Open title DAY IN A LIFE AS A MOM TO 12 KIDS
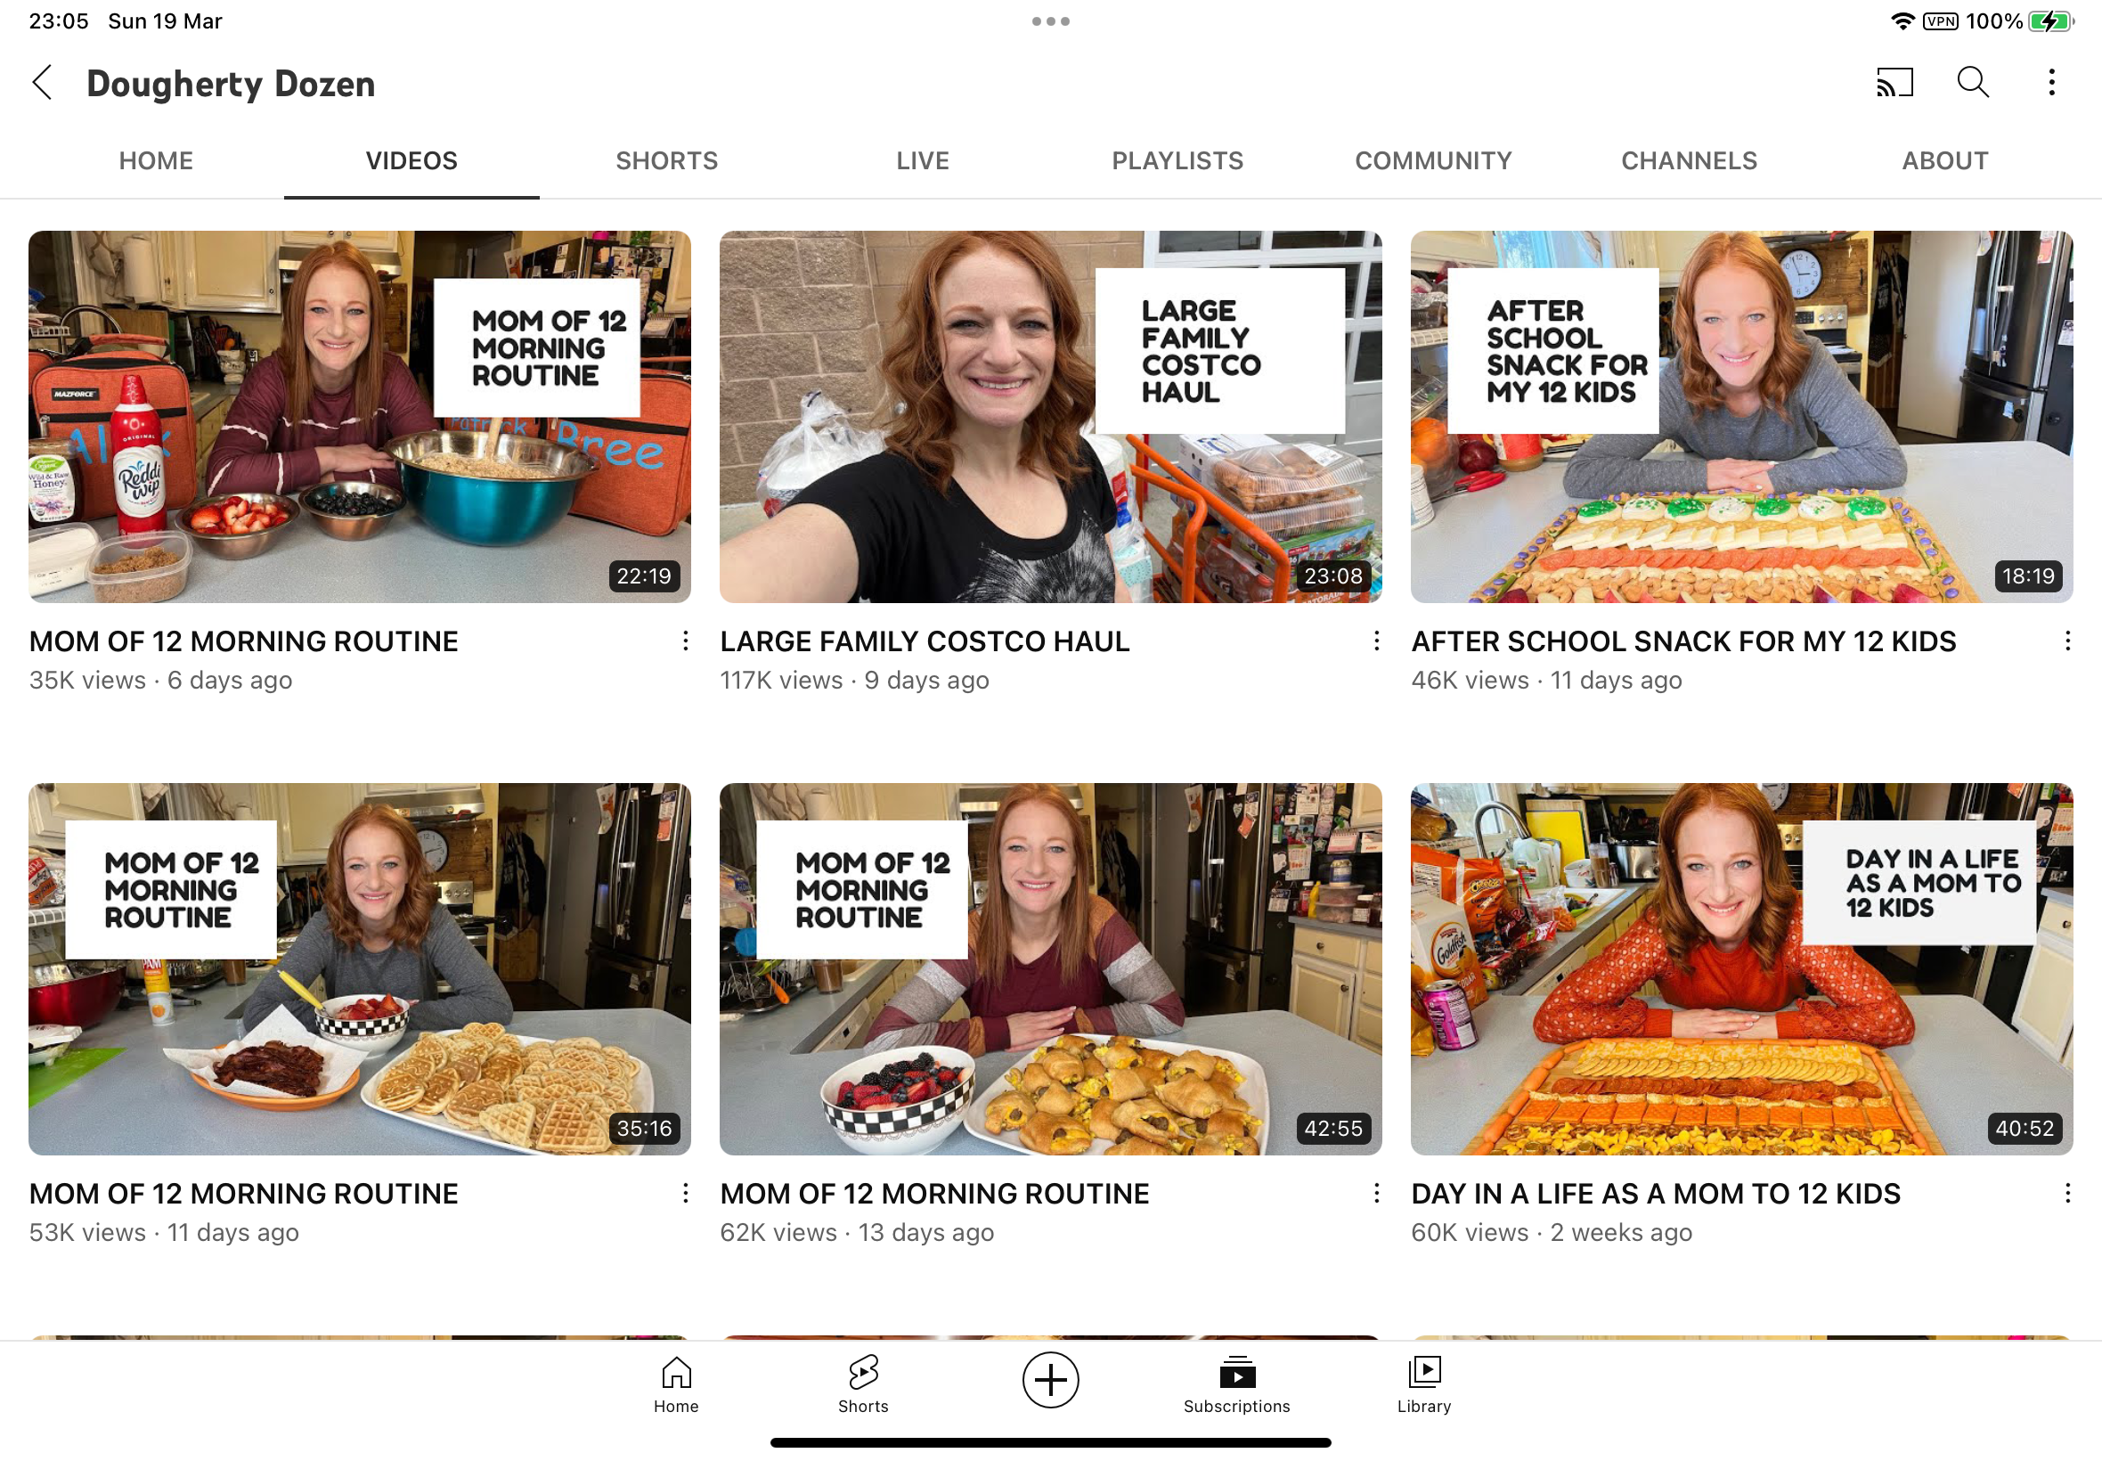 point(1656,1193)
